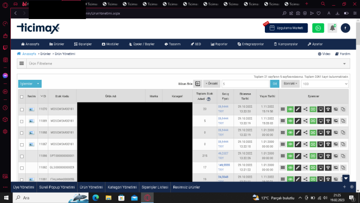Launch Microsoft Edge from the taskbar

point(96,198)
